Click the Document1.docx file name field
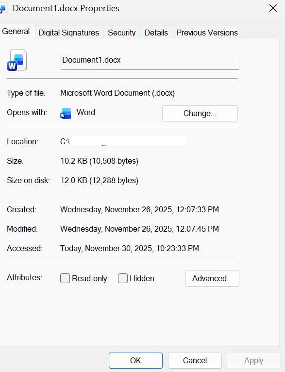This screenshot has height=372, width=285. pos(150,61)
